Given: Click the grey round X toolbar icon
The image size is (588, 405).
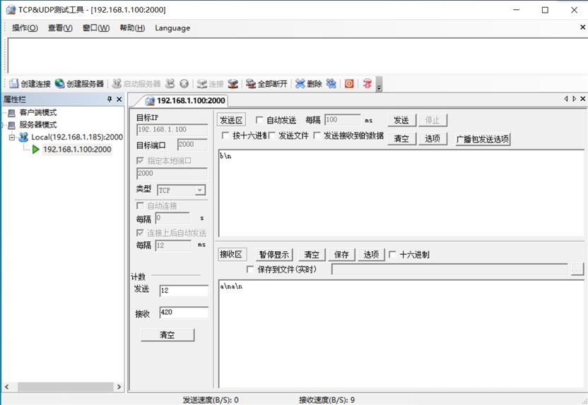Looking at the screenshot, I should pyautogui.click(x=184, y=83).
